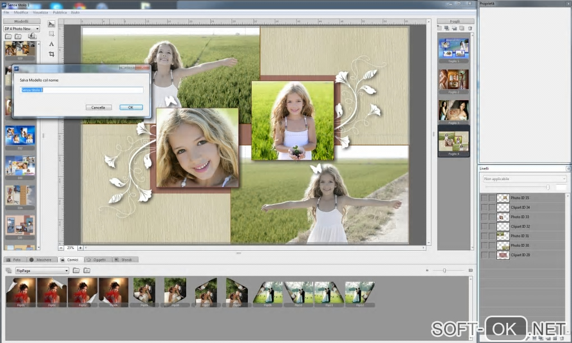The width and height of the screenshot is (572, 343).
Task: Select the Text tool
Action: [52, 44]
